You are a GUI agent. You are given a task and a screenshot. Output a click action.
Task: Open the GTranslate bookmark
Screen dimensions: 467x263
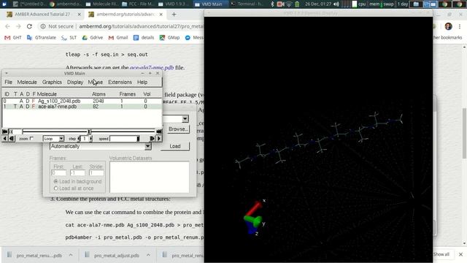(42, 37)
